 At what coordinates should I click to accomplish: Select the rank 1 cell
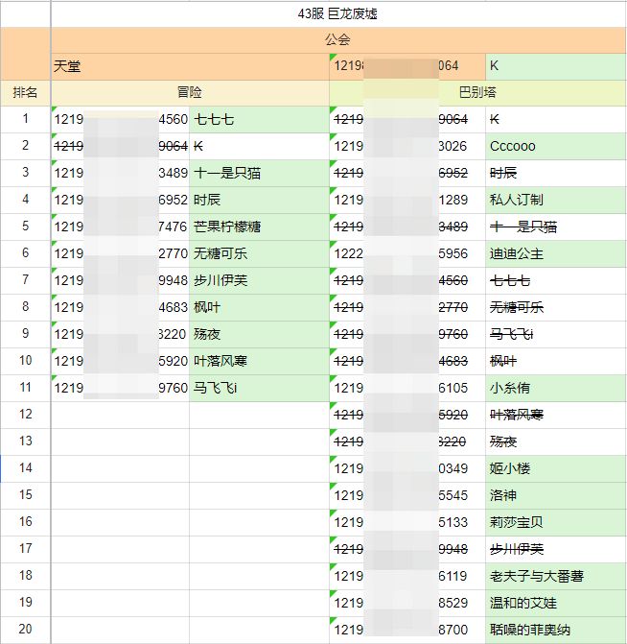(25, 120)
